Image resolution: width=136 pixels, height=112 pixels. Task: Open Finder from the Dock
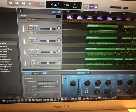pos(3,101)
